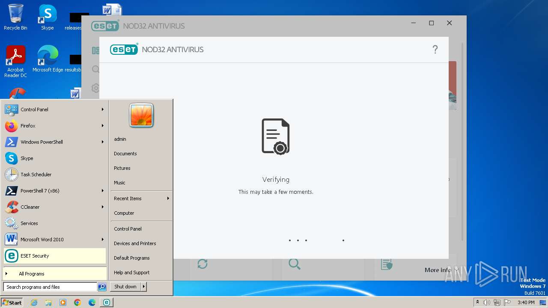548x308 pixels.
Task: Click the ESET window vertical scrollbar
Action: [462, 141]
